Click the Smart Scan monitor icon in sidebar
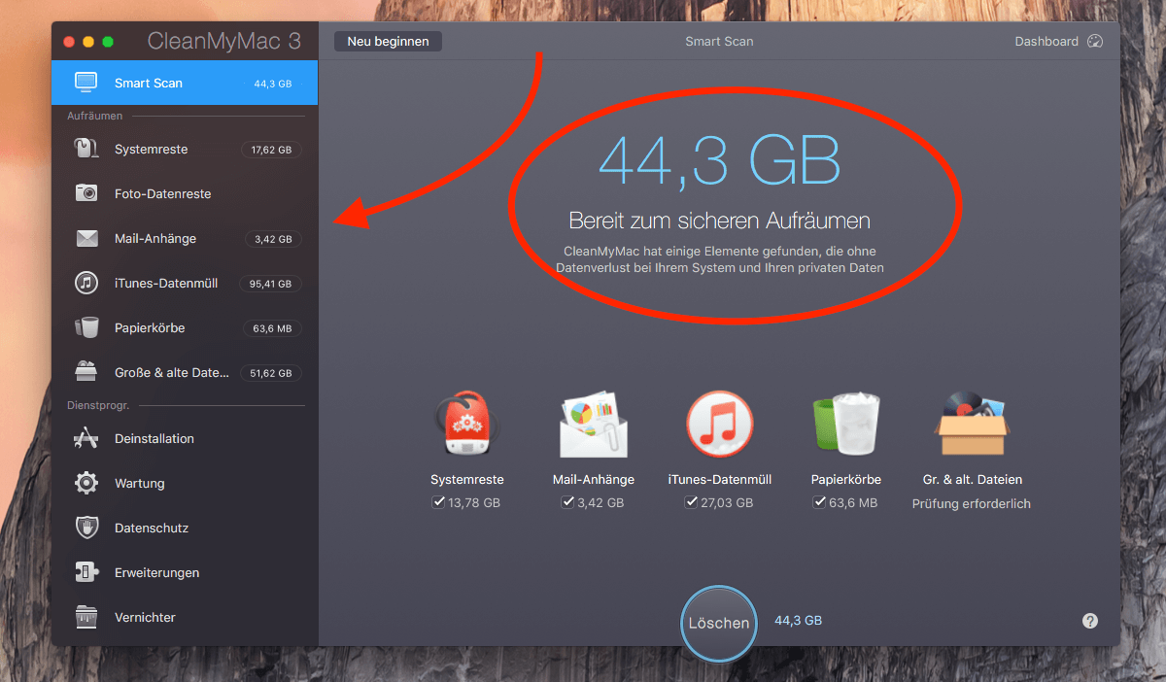This screenshot has height=682, width=1166. click(x=87, y=83)
